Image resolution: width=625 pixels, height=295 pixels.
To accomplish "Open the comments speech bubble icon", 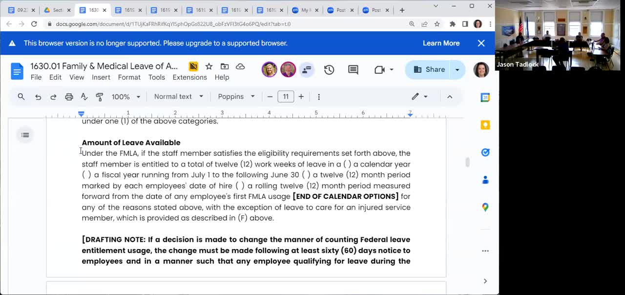I will pos(353,70).
